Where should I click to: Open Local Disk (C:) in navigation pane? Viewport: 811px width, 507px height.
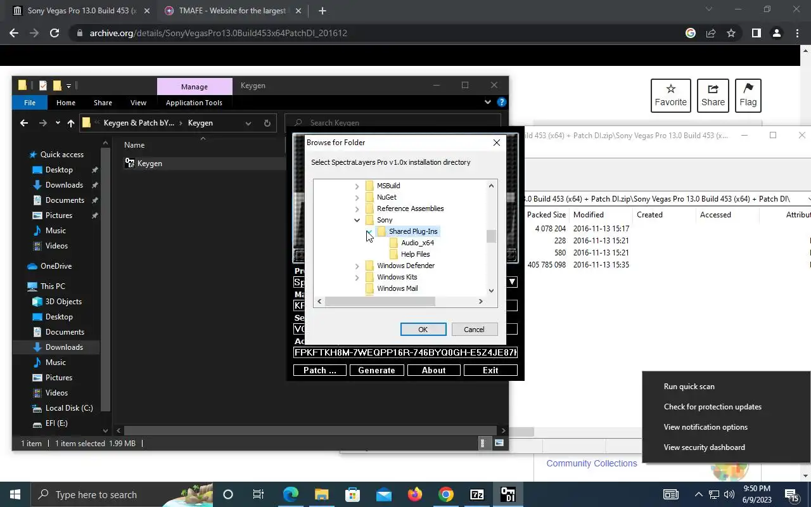coord(69,408)
